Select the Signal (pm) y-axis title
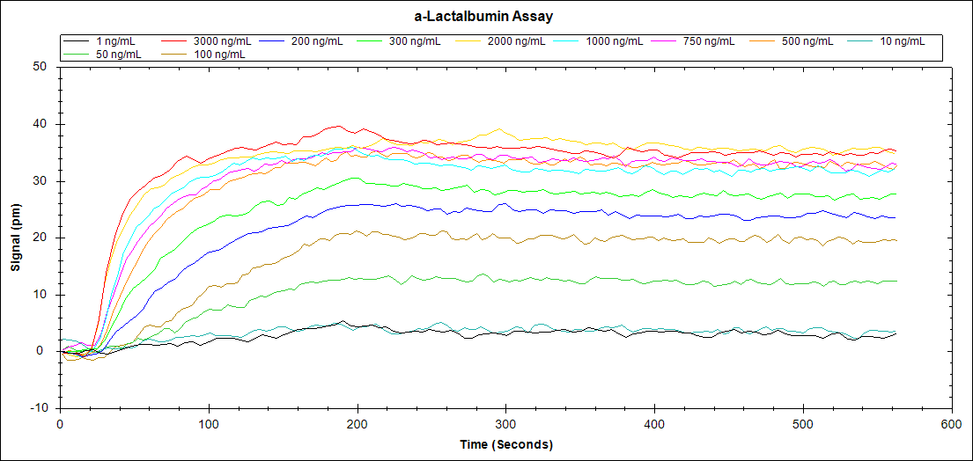The height and width of the screenshot is (461, 973). 15,238
